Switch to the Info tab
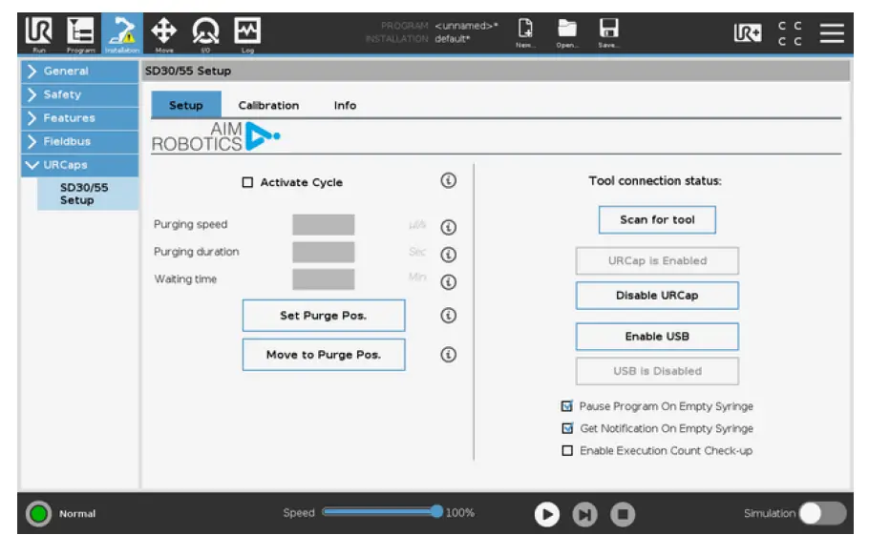This screenshot has width=869, height=555. tap(345, 106)
